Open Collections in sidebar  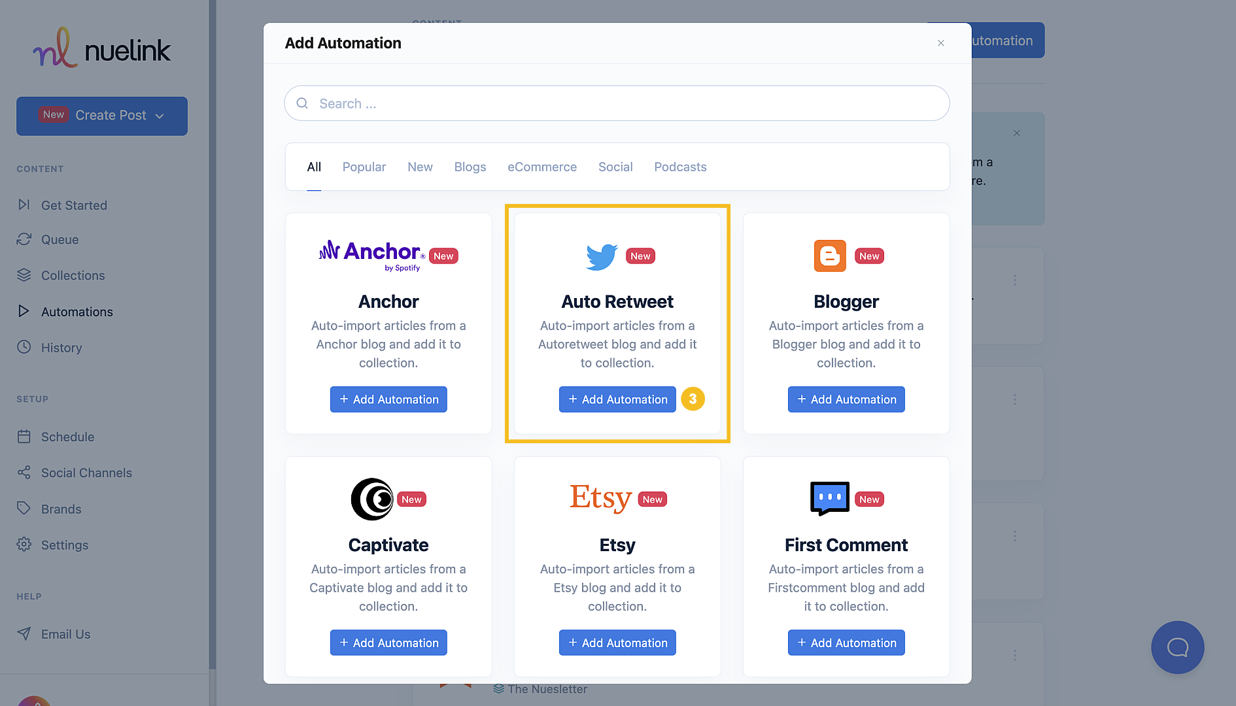pyautogui.click(x=73, y=275)
